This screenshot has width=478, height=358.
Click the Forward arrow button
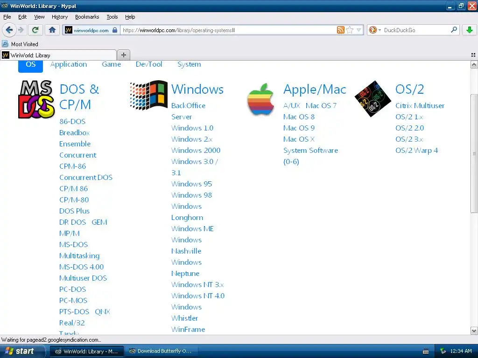pyautogui.click(x=21, y=30)
